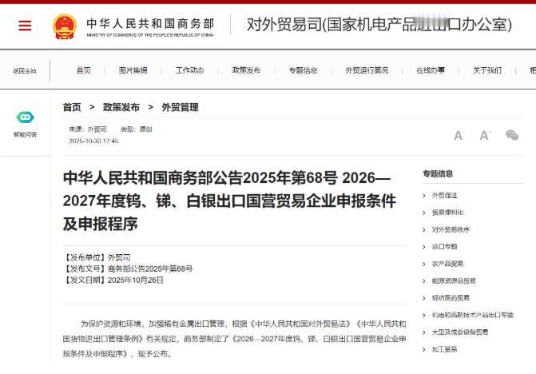Click the chevron beside 进口专题
The height and width of the screenshot is (374, 536).
pos(424,247)
